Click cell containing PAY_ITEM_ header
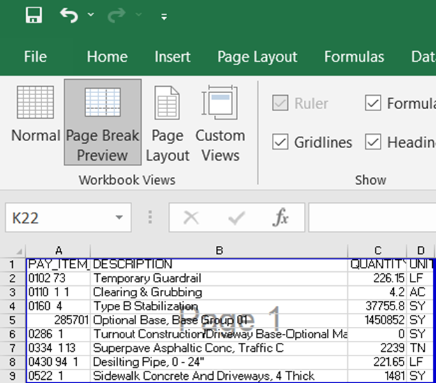This screenshot has width=436, height=383. 58,264
